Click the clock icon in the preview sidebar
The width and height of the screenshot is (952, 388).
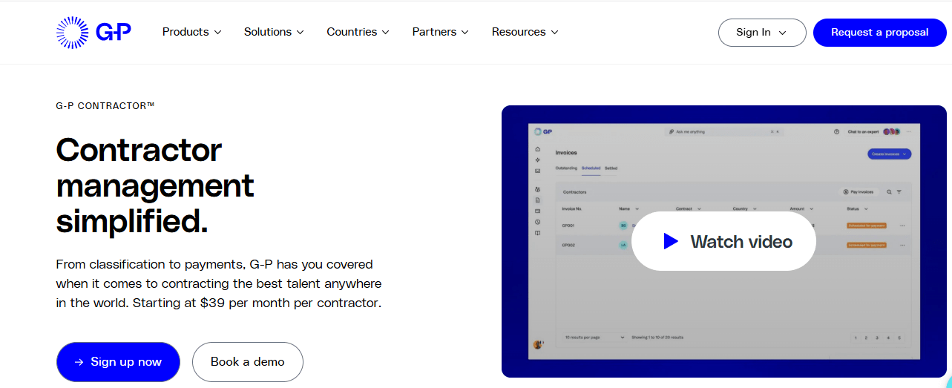537,222
